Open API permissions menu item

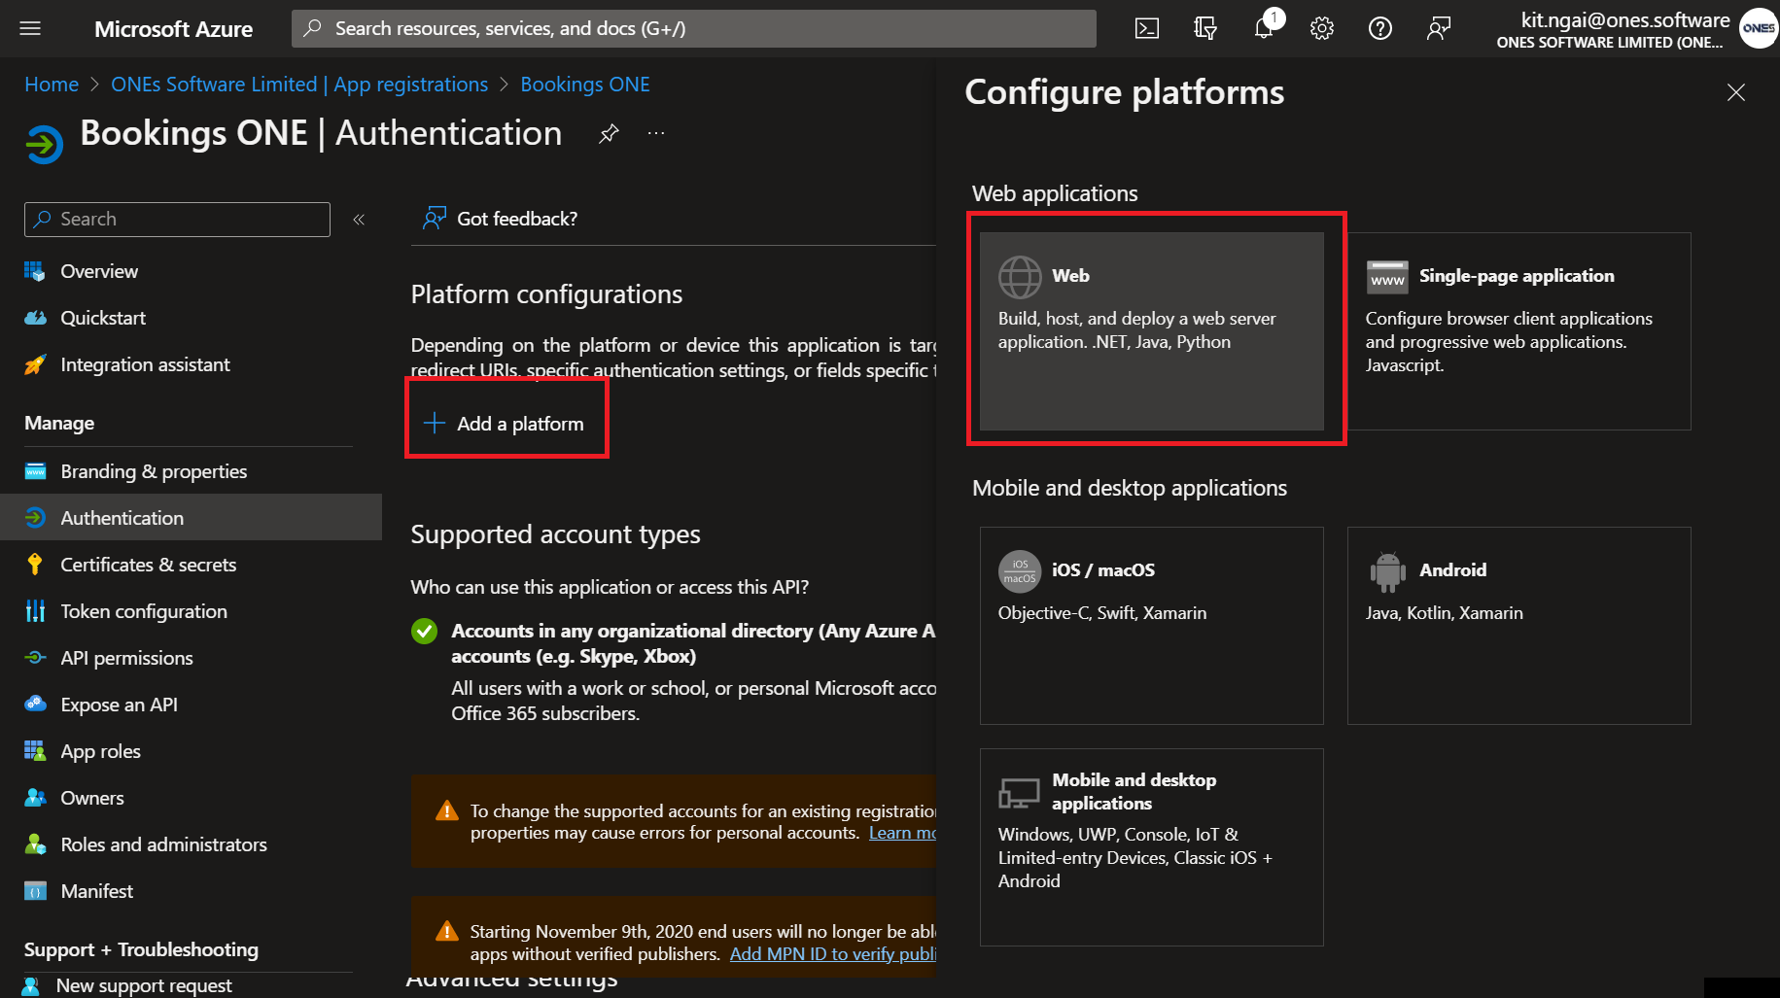tap(126, 658)
